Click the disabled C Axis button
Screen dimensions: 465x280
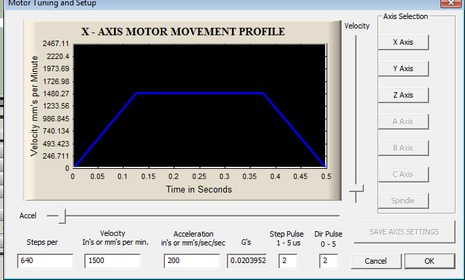[x=403, y=174]
